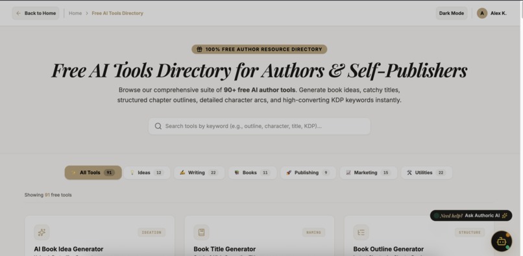Open the Alex K. user avatar
Viewport: 523px width, 256px height.
click(482, 14)
